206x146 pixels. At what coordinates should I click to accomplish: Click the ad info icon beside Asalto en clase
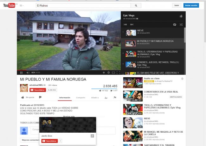[182, 79]
